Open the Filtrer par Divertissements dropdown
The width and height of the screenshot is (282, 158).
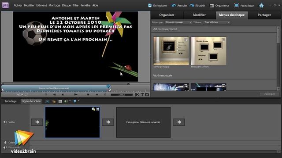pyautogui.click(x=178, y=22)
